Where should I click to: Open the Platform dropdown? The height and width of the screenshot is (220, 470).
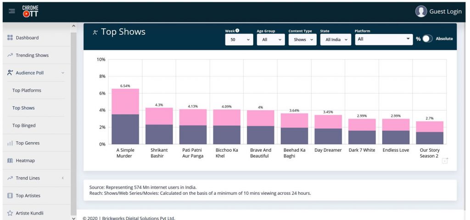tap(383, 39)
